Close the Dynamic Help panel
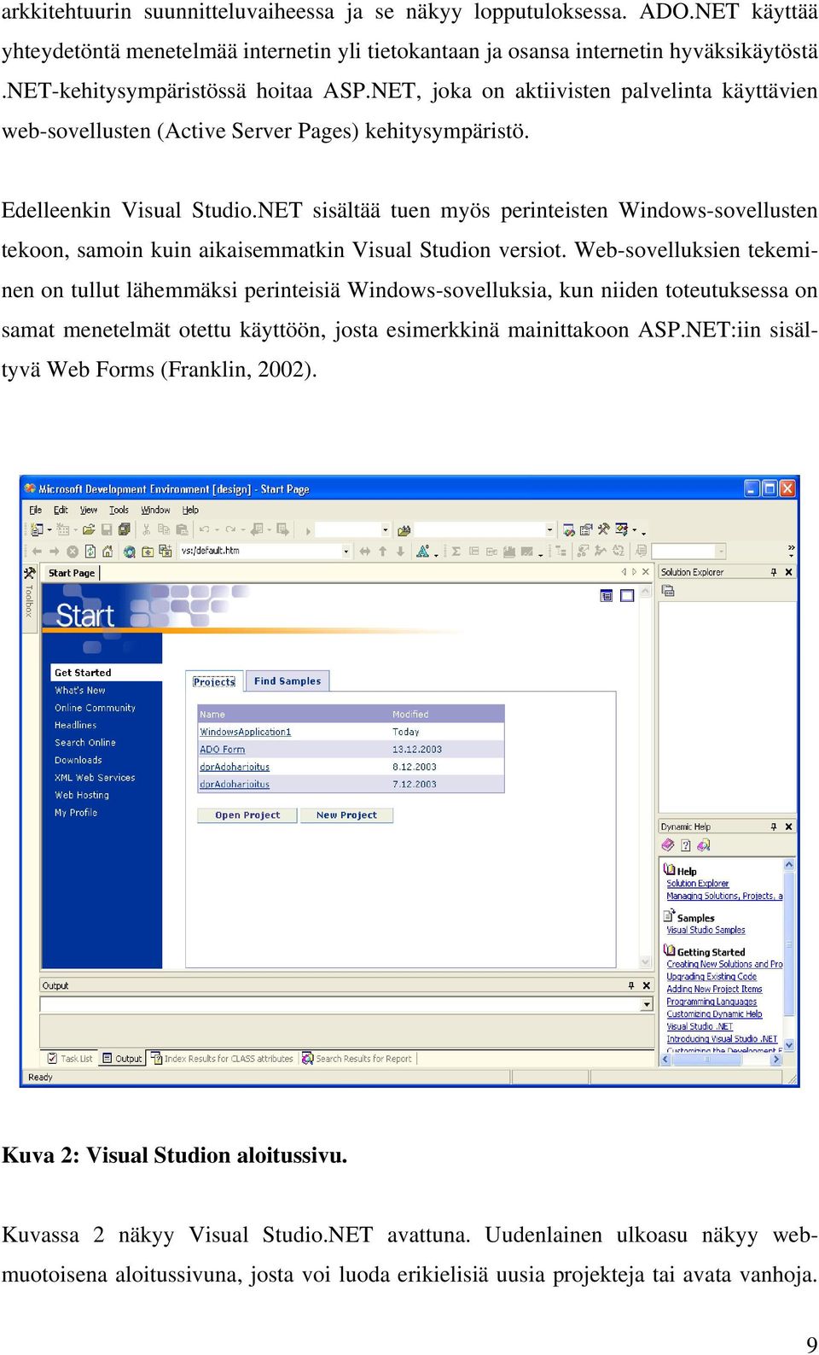This screenshot has height=1355, width=819. pos(788,826)
